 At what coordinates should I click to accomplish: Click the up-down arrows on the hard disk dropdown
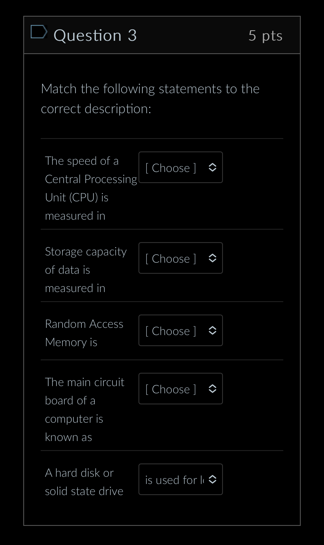(212, 480)
